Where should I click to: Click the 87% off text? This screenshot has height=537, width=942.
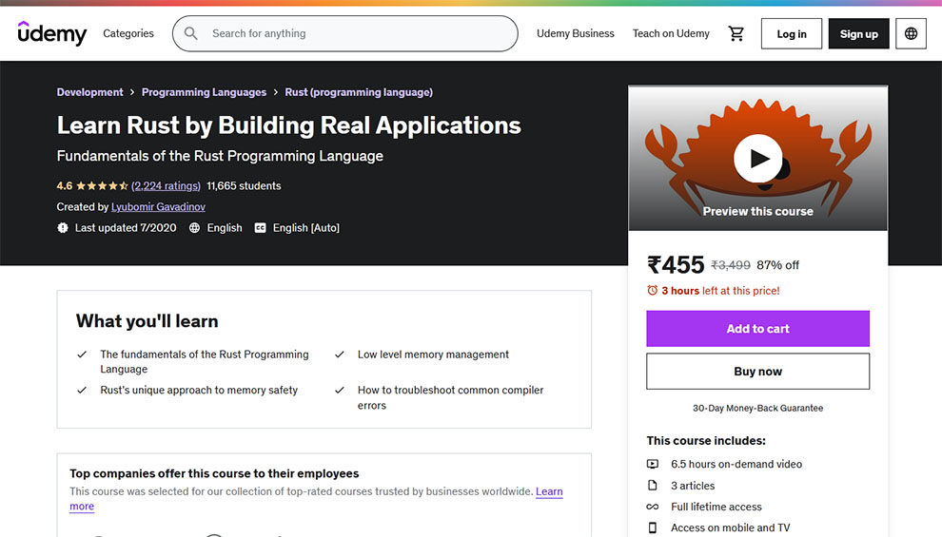778,265
